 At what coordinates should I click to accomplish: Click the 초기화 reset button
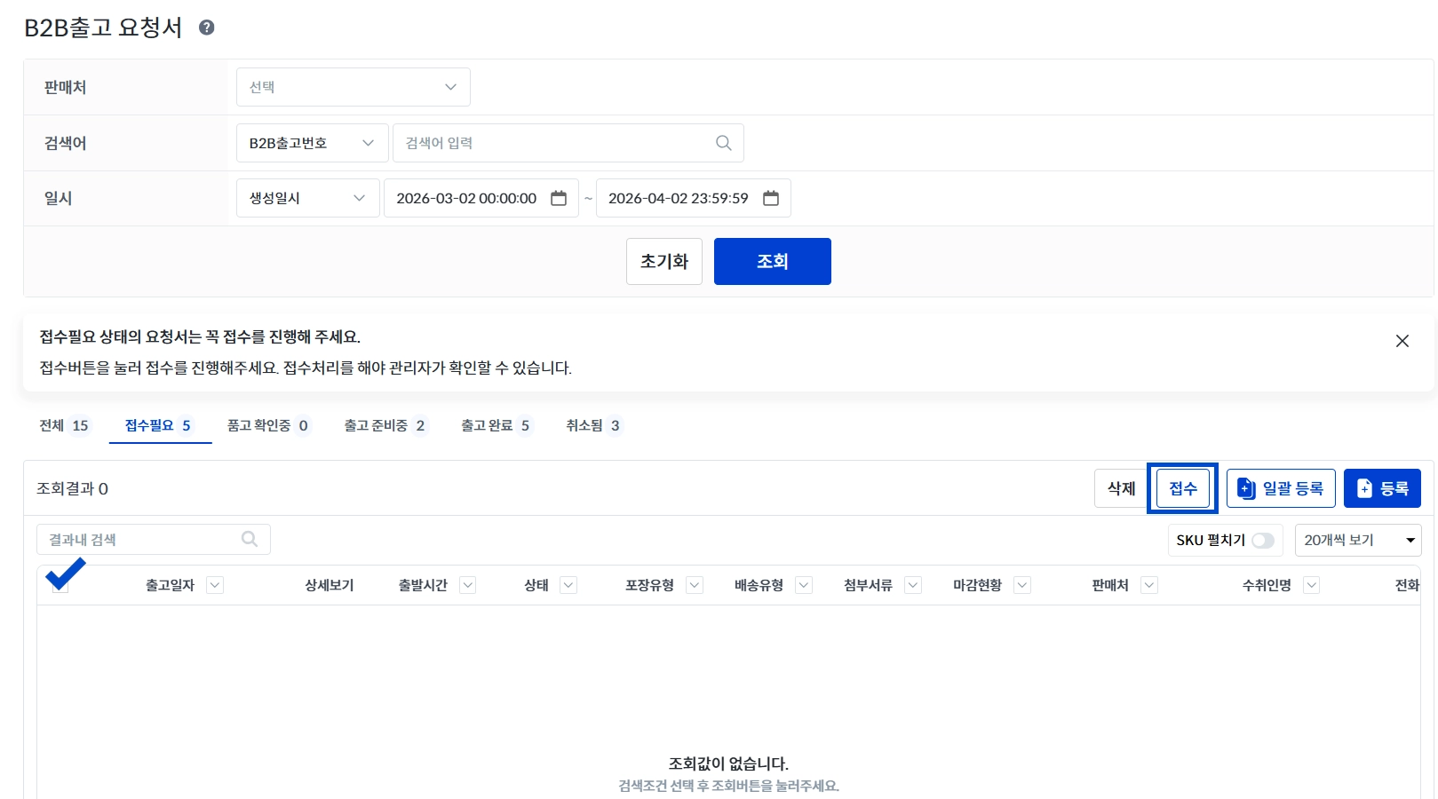coord(664,261)
